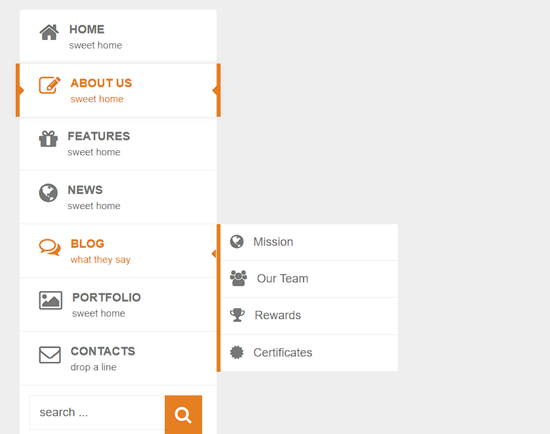The image size is (550, 434).
Task: Click the house icon beside Home
Action: click(x=49, y=32)
